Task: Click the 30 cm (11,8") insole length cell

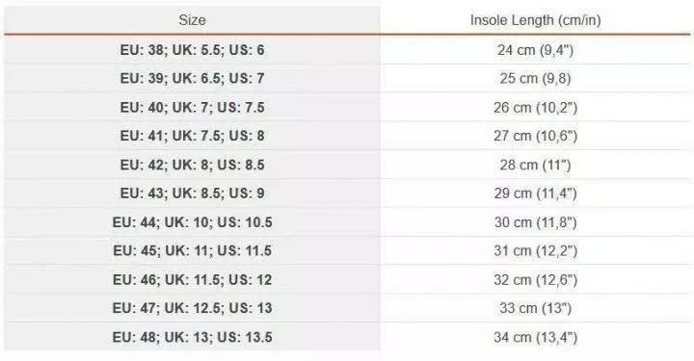Action: [x=535, y=221]
